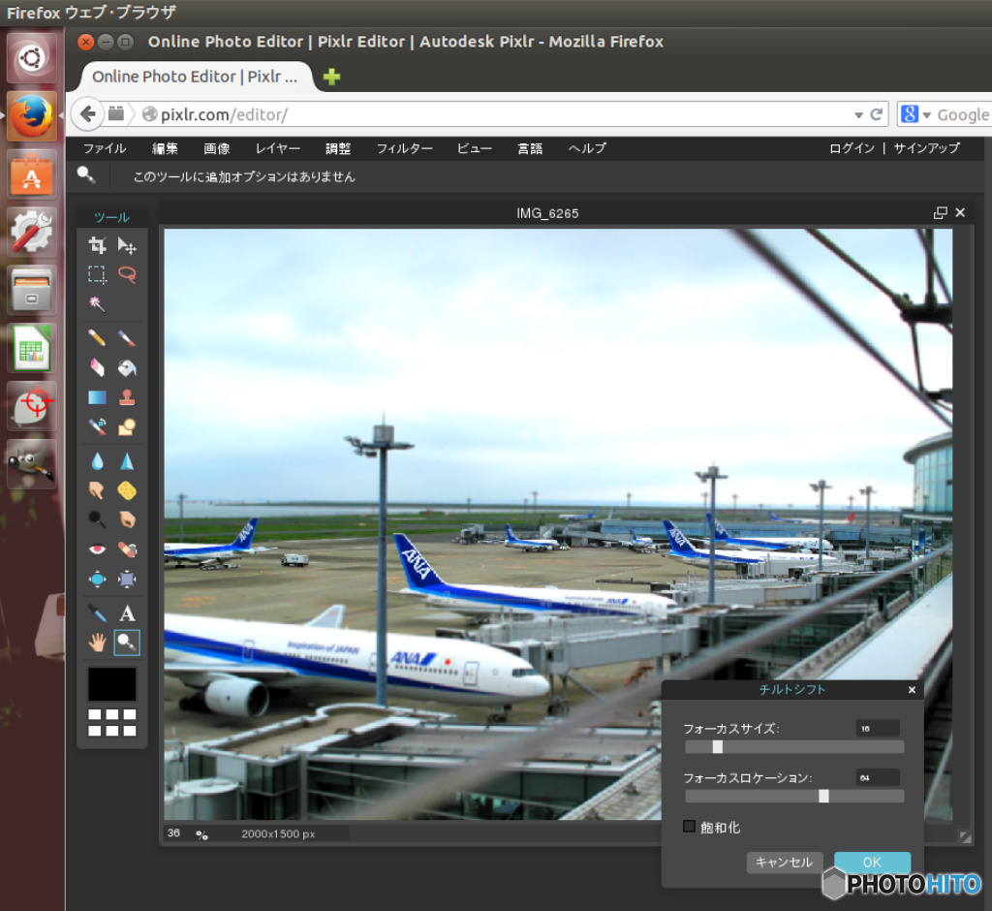Select the Clone Stamp tool
This screenshot has width=992, height=911.
point(127,397)
